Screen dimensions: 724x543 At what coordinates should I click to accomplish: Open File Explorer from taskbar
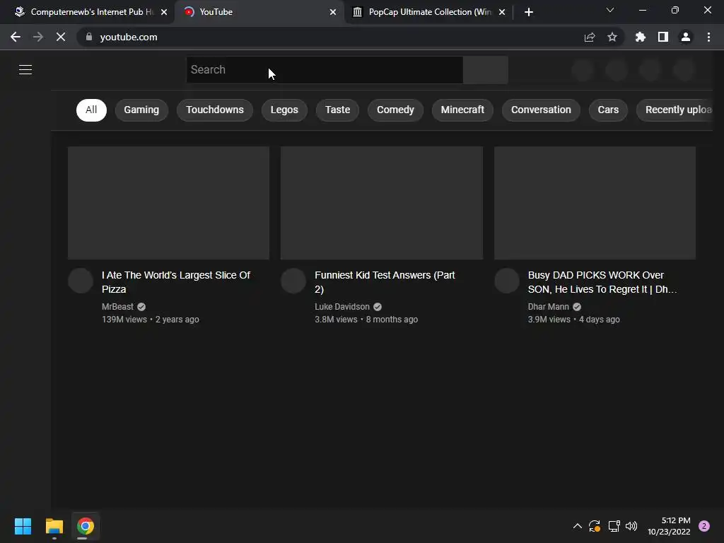pos(54,526)
